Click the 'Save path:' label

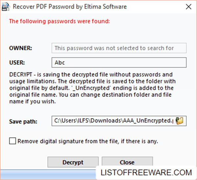(x=23, y=121)
